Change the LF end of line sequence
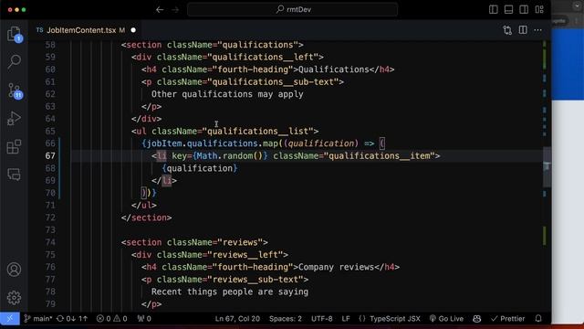Screen dimensions: 584x329 coord(346,319)
